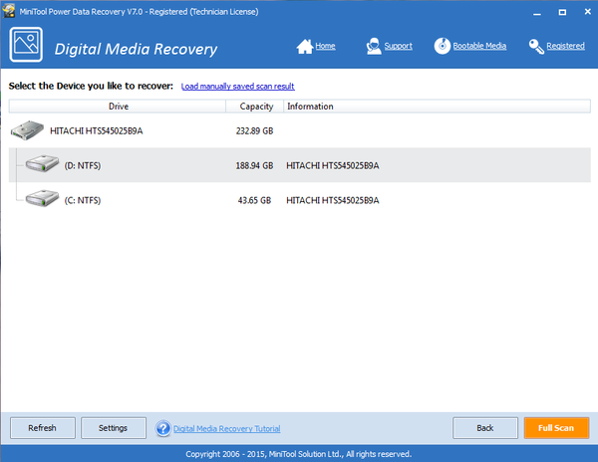The height and width of the screenshot is (462, 598).
Task: Click the MiniTool app icon in title bar
Action: [8, 11]
